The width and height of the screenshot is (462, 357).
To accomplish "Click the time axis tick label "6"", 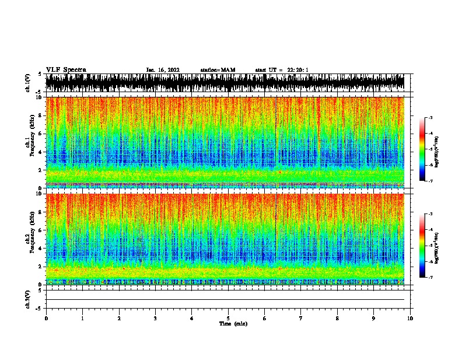I will [x=265, y=318].
